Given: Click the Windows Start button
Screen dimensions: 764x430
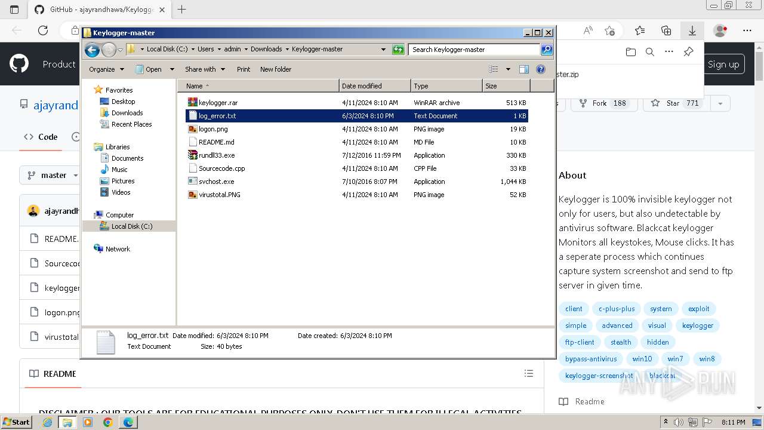Looking at the screenshot, I should point(16,422).
